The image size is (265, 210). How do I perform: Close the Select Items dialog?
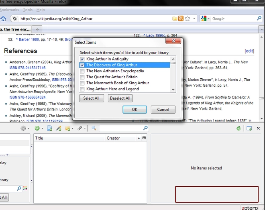pyautogui.click(x=173, y=41)
